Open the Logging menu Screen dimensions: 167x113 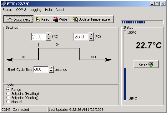point(36,10)
